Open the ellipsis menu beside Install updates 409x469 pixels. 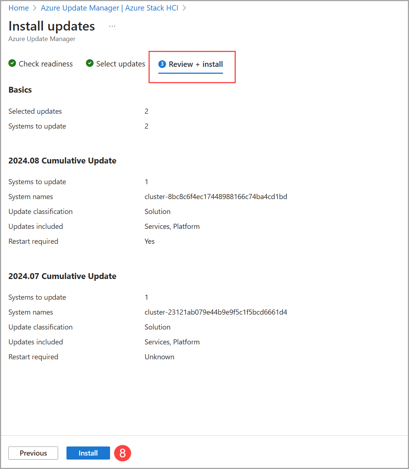click(x=112, y=25)
